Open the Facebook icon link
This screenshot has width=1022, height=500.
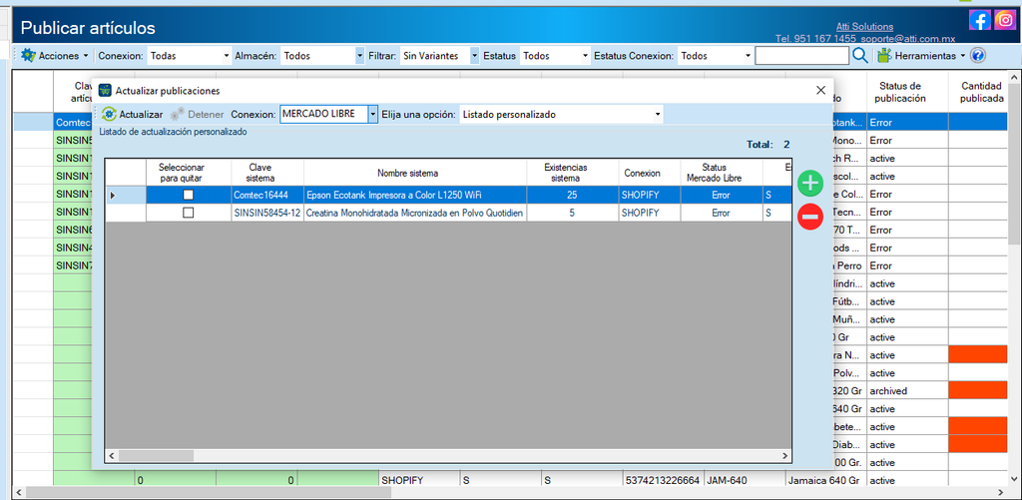tap(980, 20)
